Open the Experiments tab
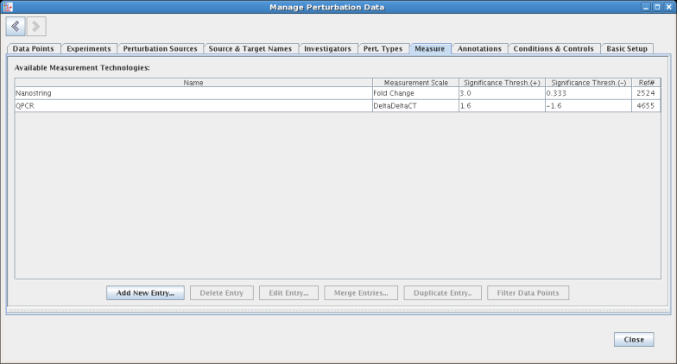 point(88,49)
